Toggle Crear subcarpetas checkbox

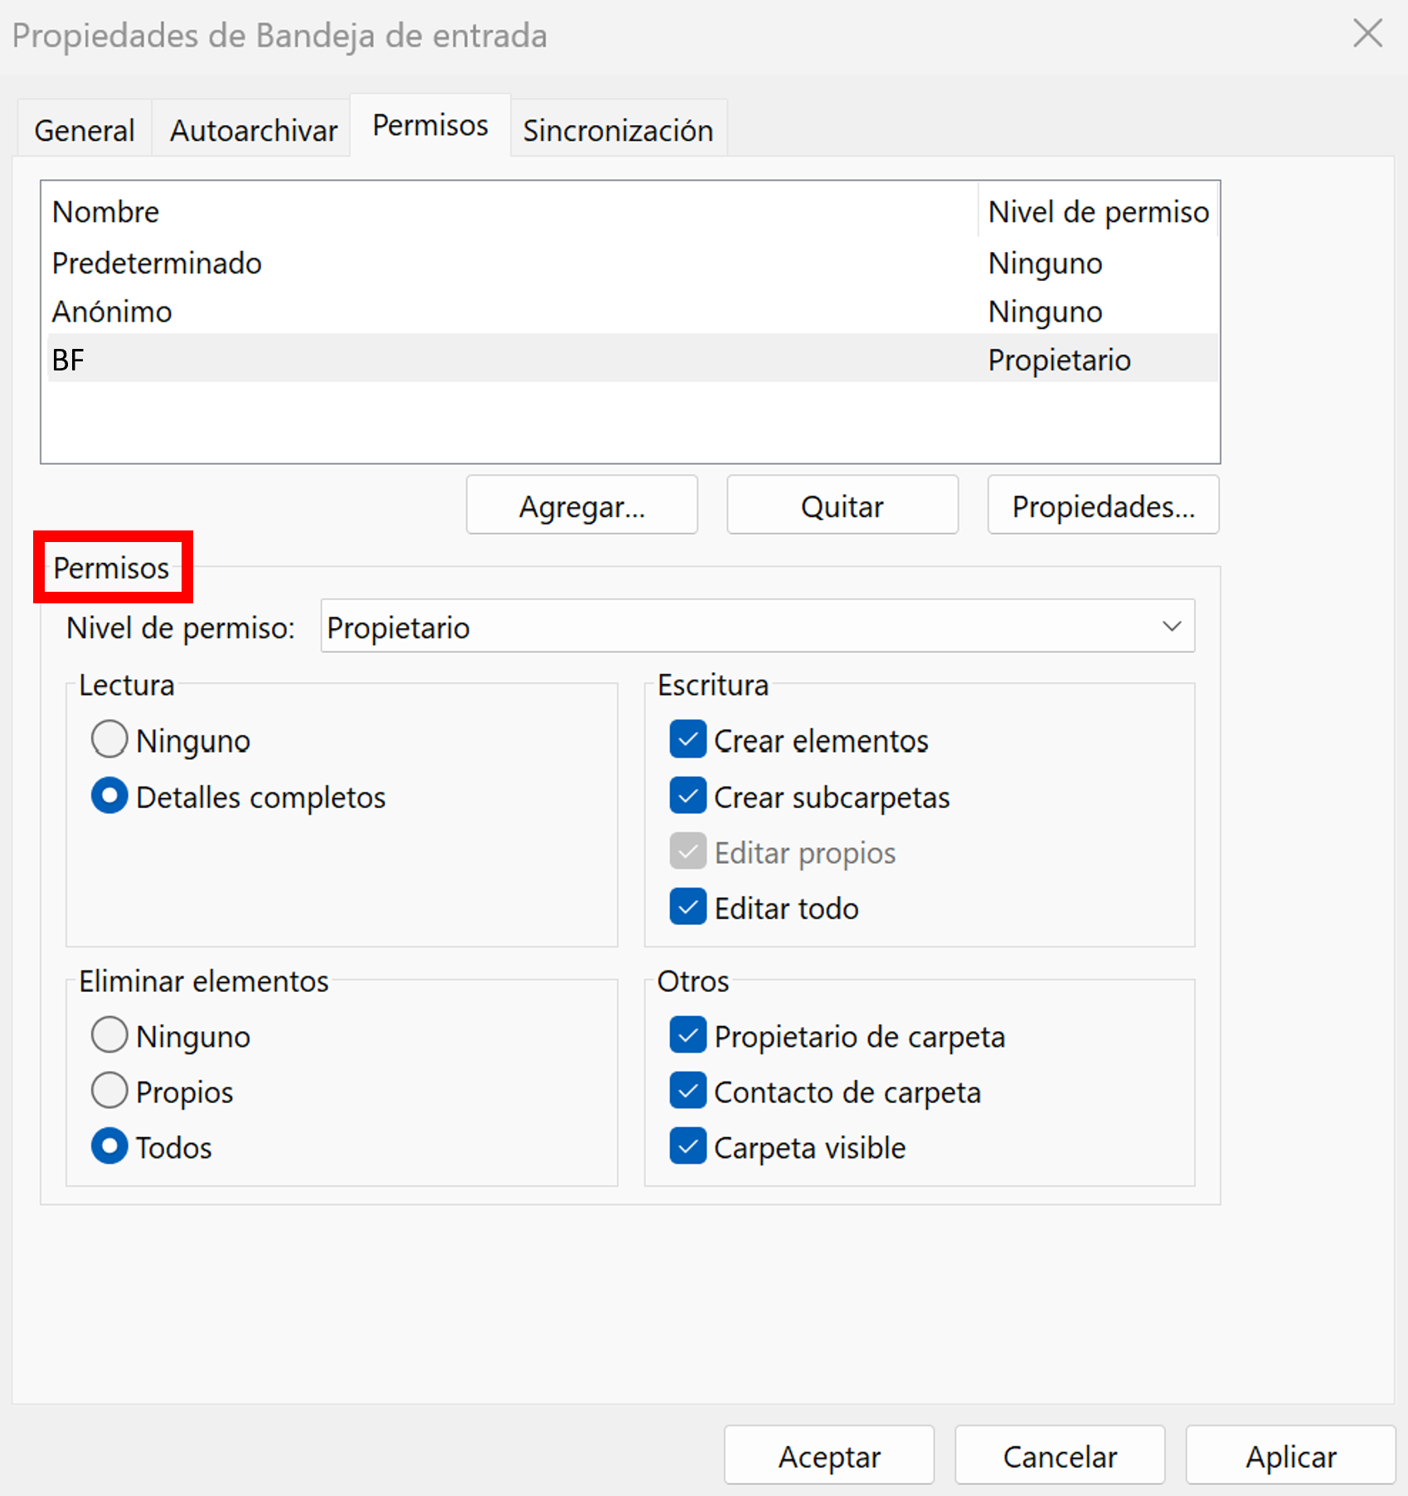point(687,796)
